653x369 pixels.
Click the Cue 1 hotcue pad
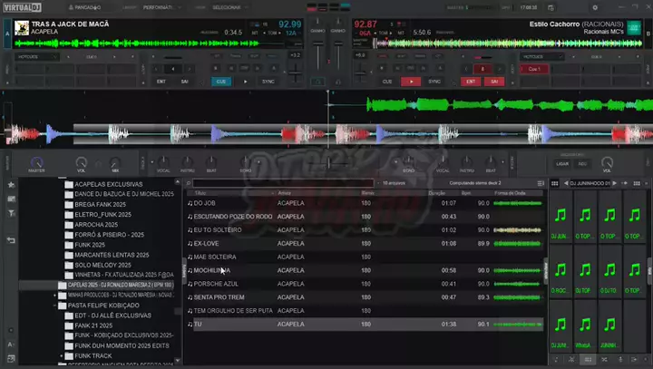coord(534,69)
